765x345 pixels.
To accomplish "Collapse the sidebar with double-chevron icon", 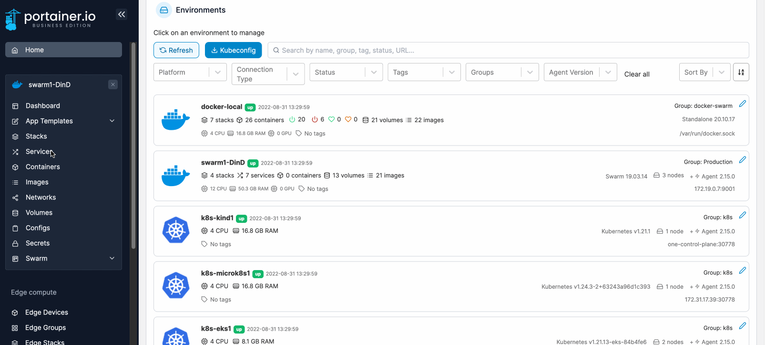I will (122, 14).
